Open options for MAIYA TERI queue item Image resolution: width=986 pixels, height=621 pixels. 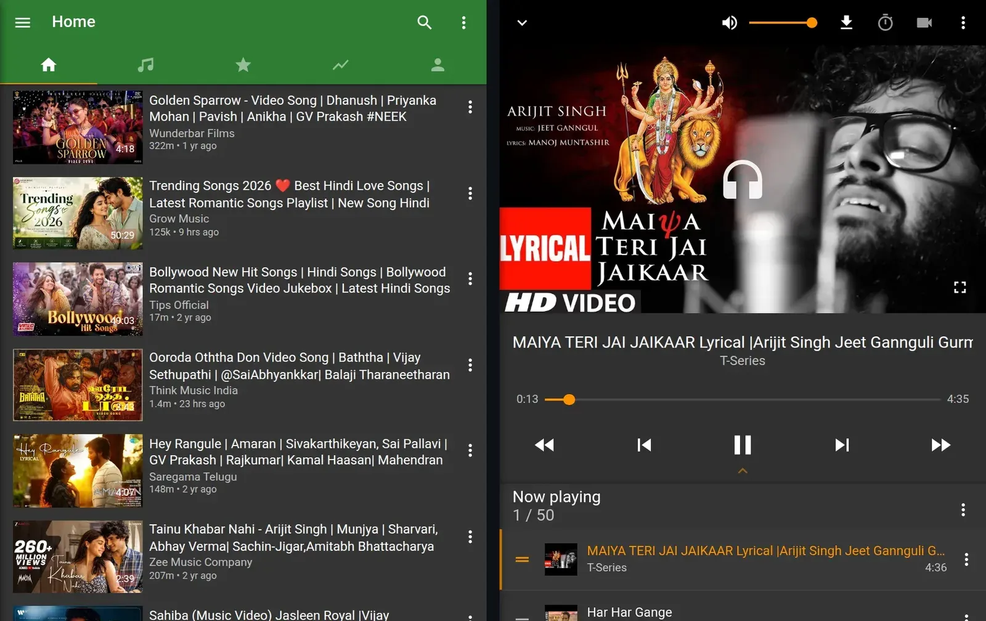966,559
